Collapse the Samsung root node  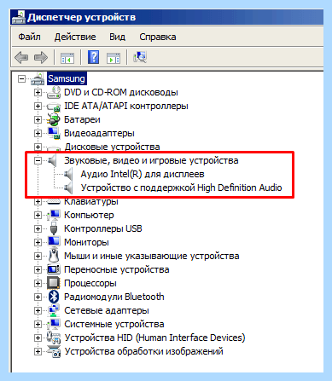click(x=21, y=78)
